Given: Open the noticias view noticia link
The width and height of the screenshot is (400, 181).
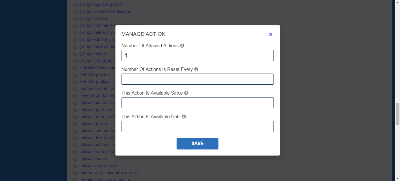Looking at the screenshot, I should [98, 166].
